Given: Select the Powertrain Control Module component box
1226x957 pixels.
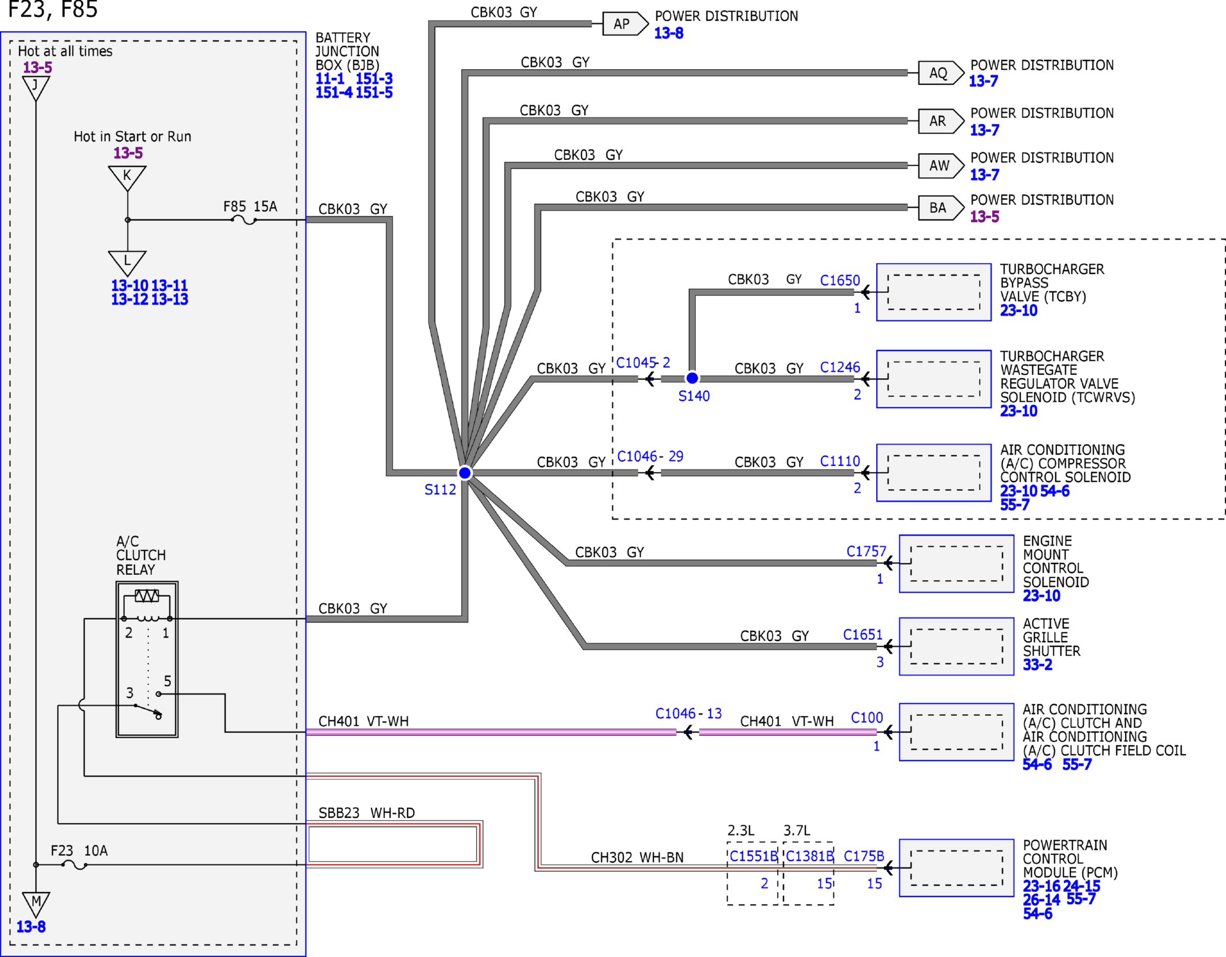Looking at the screenshot, I should click(957, 868).
